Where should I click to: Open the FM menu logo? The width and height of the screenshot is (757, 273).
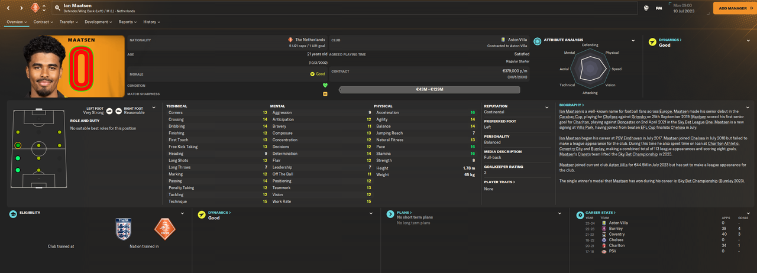tap(659, 8)
